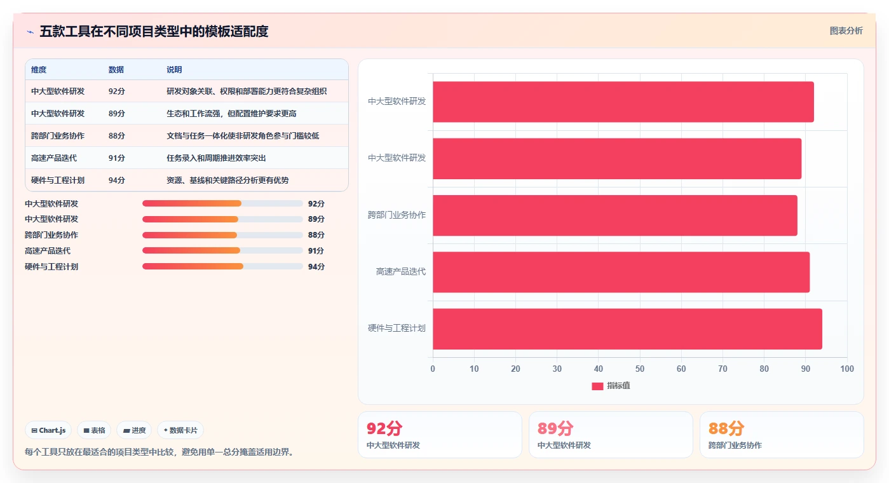This screenshot has height=483, width=889.
Task: Click the chart bar for 硬件与工程计划
Action: coord(627,329)
